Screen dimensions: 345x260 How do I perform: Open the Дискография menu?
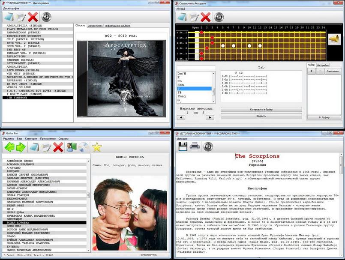(11, 9)
